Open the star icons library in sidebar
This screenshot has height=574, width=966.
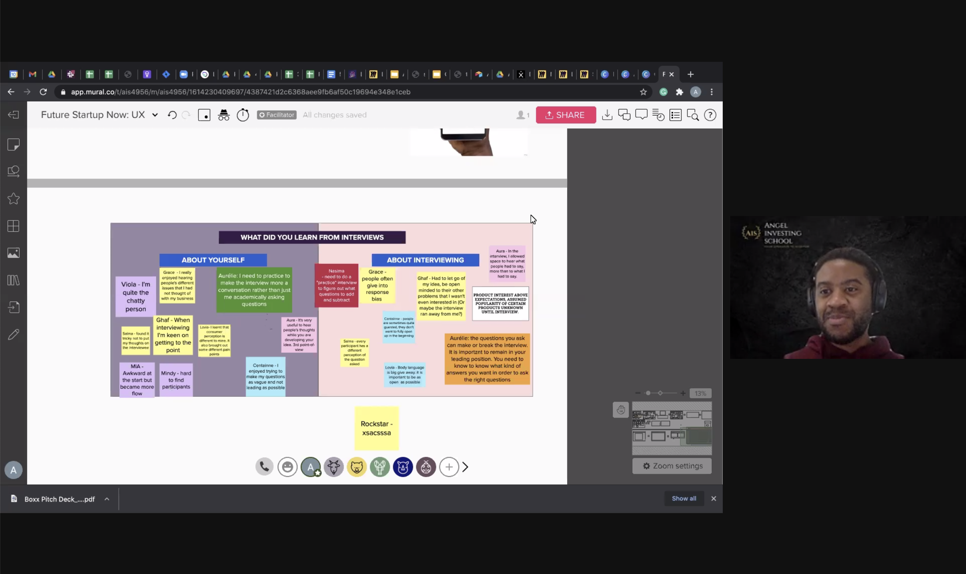[x=14, y=199]
